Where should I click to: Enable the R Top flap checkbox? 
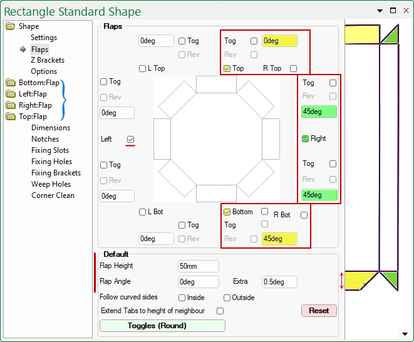(293, 69)
